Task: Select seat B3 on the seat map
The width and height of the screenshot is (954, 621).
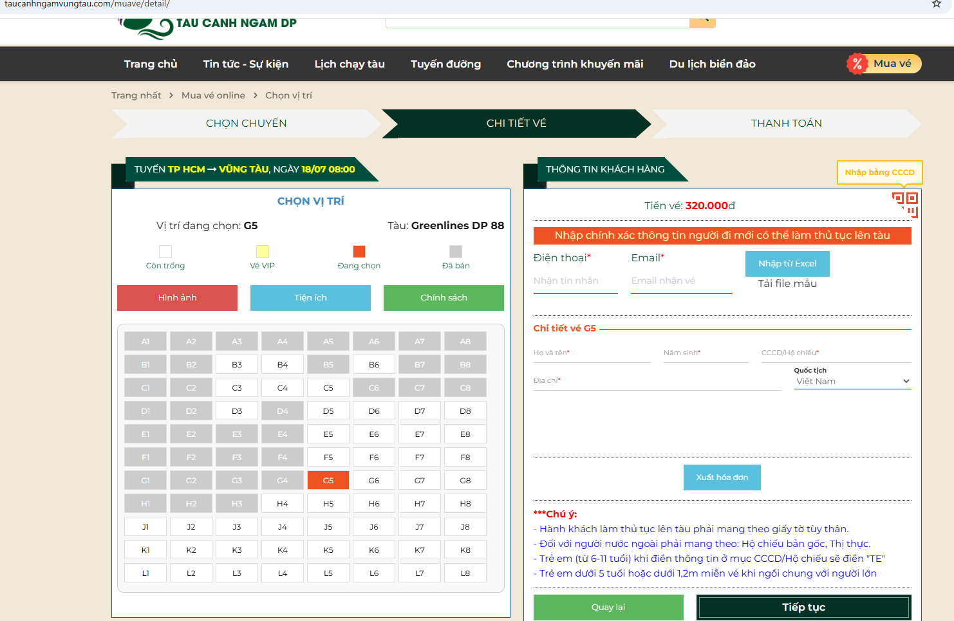Action: point(237,365)
